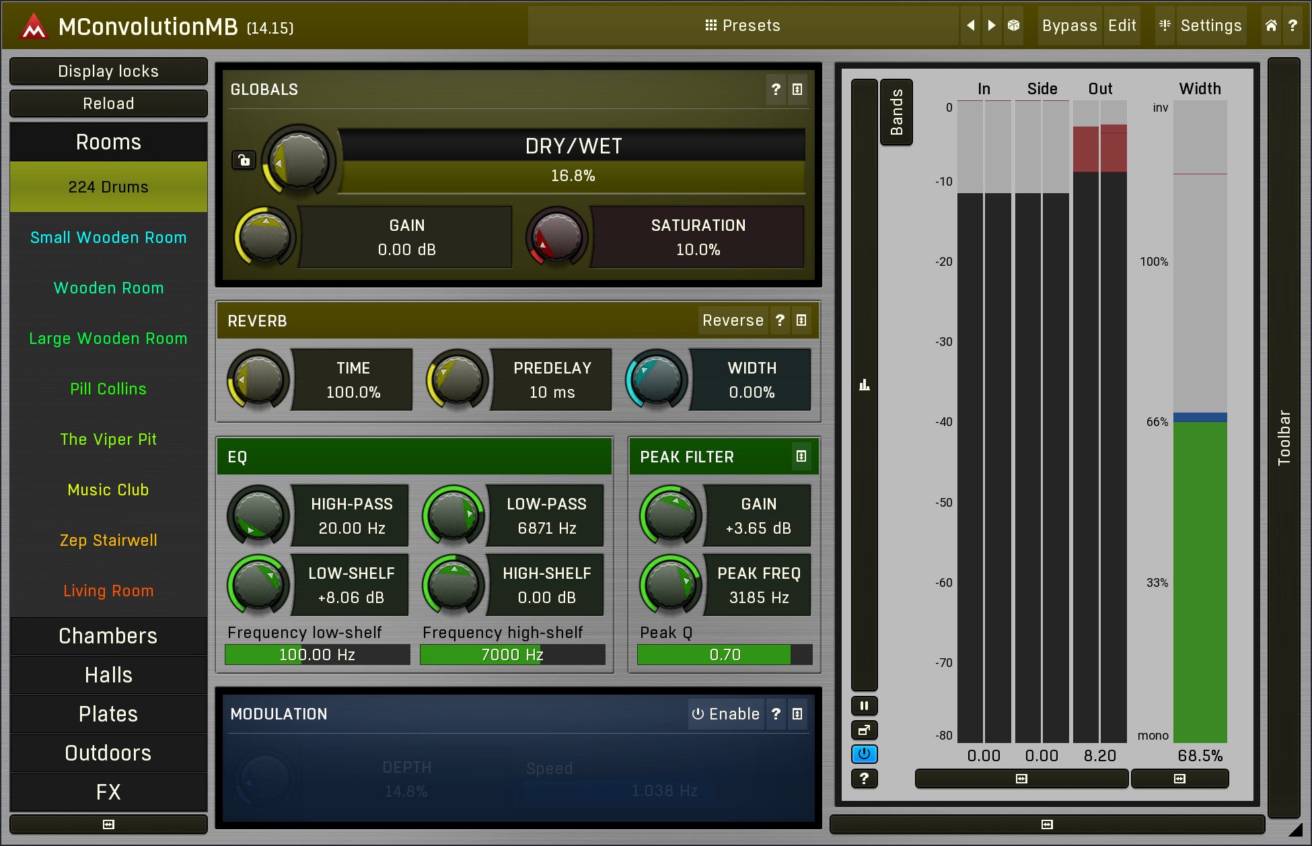Open GLOBALS panel help question mark
Viewport: 1312px width, 846px height.
776,90
